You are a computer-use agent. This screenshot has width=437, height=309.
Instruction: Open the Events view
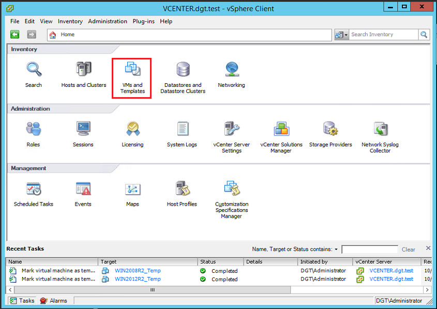pos(83,189)
